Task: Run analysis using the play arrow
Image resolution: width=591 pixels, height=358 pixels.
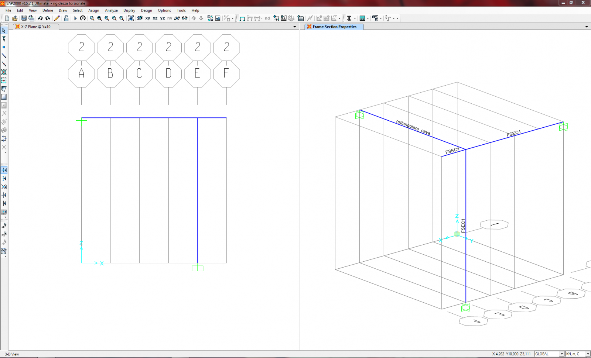Action: (x=75, y=18)
